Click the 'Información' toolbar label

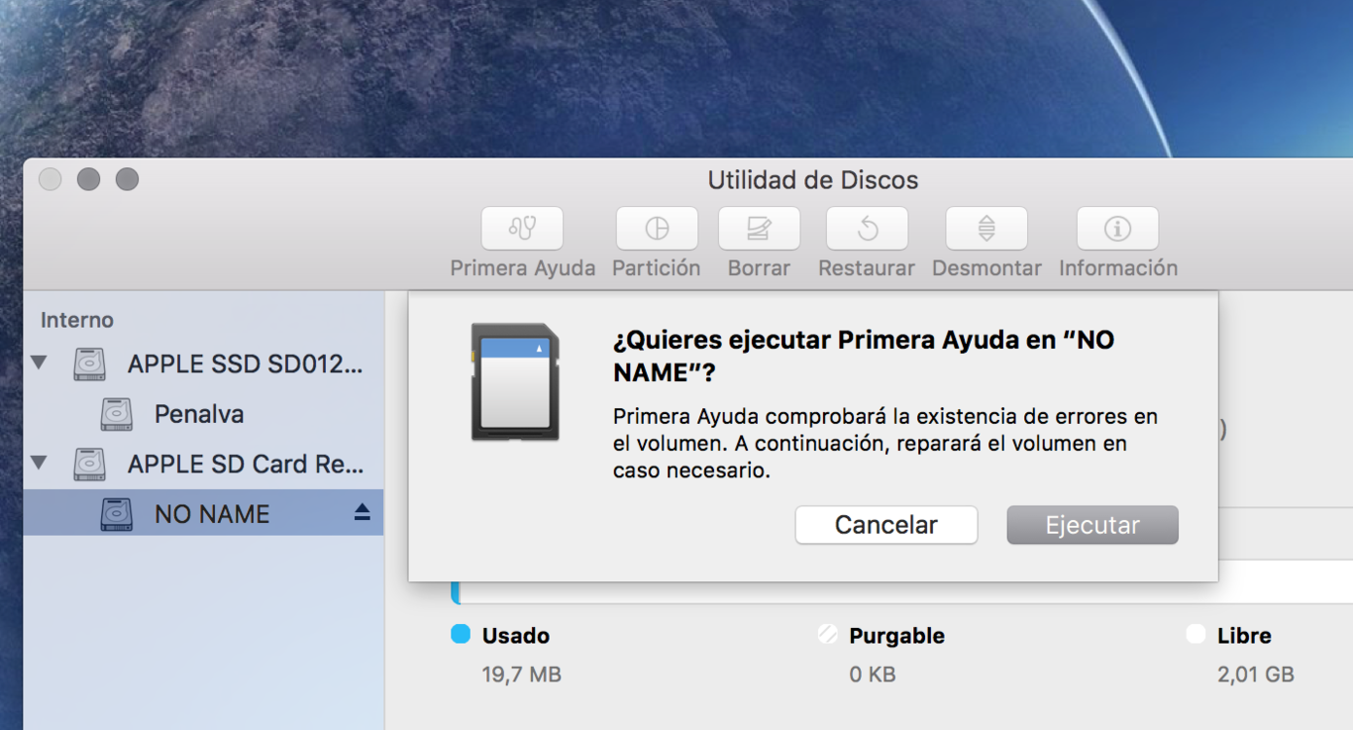(1118, 268)
